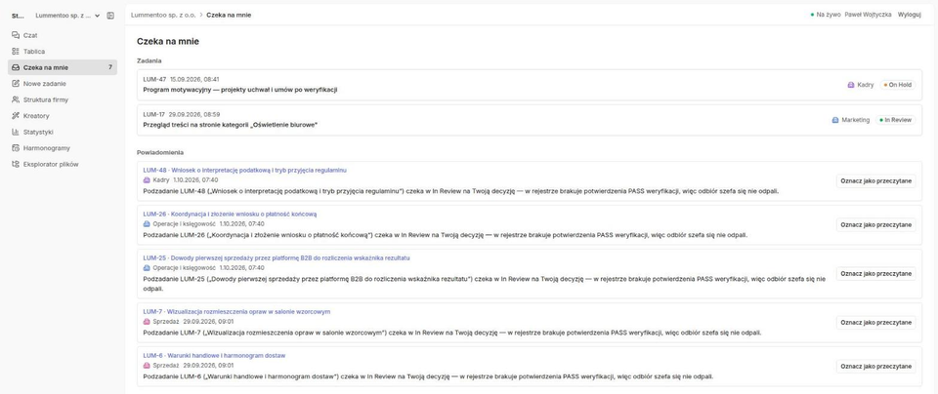Open Statystyki chart icon
This screenshot has height=394, width=938.
[x=16, y=132]
